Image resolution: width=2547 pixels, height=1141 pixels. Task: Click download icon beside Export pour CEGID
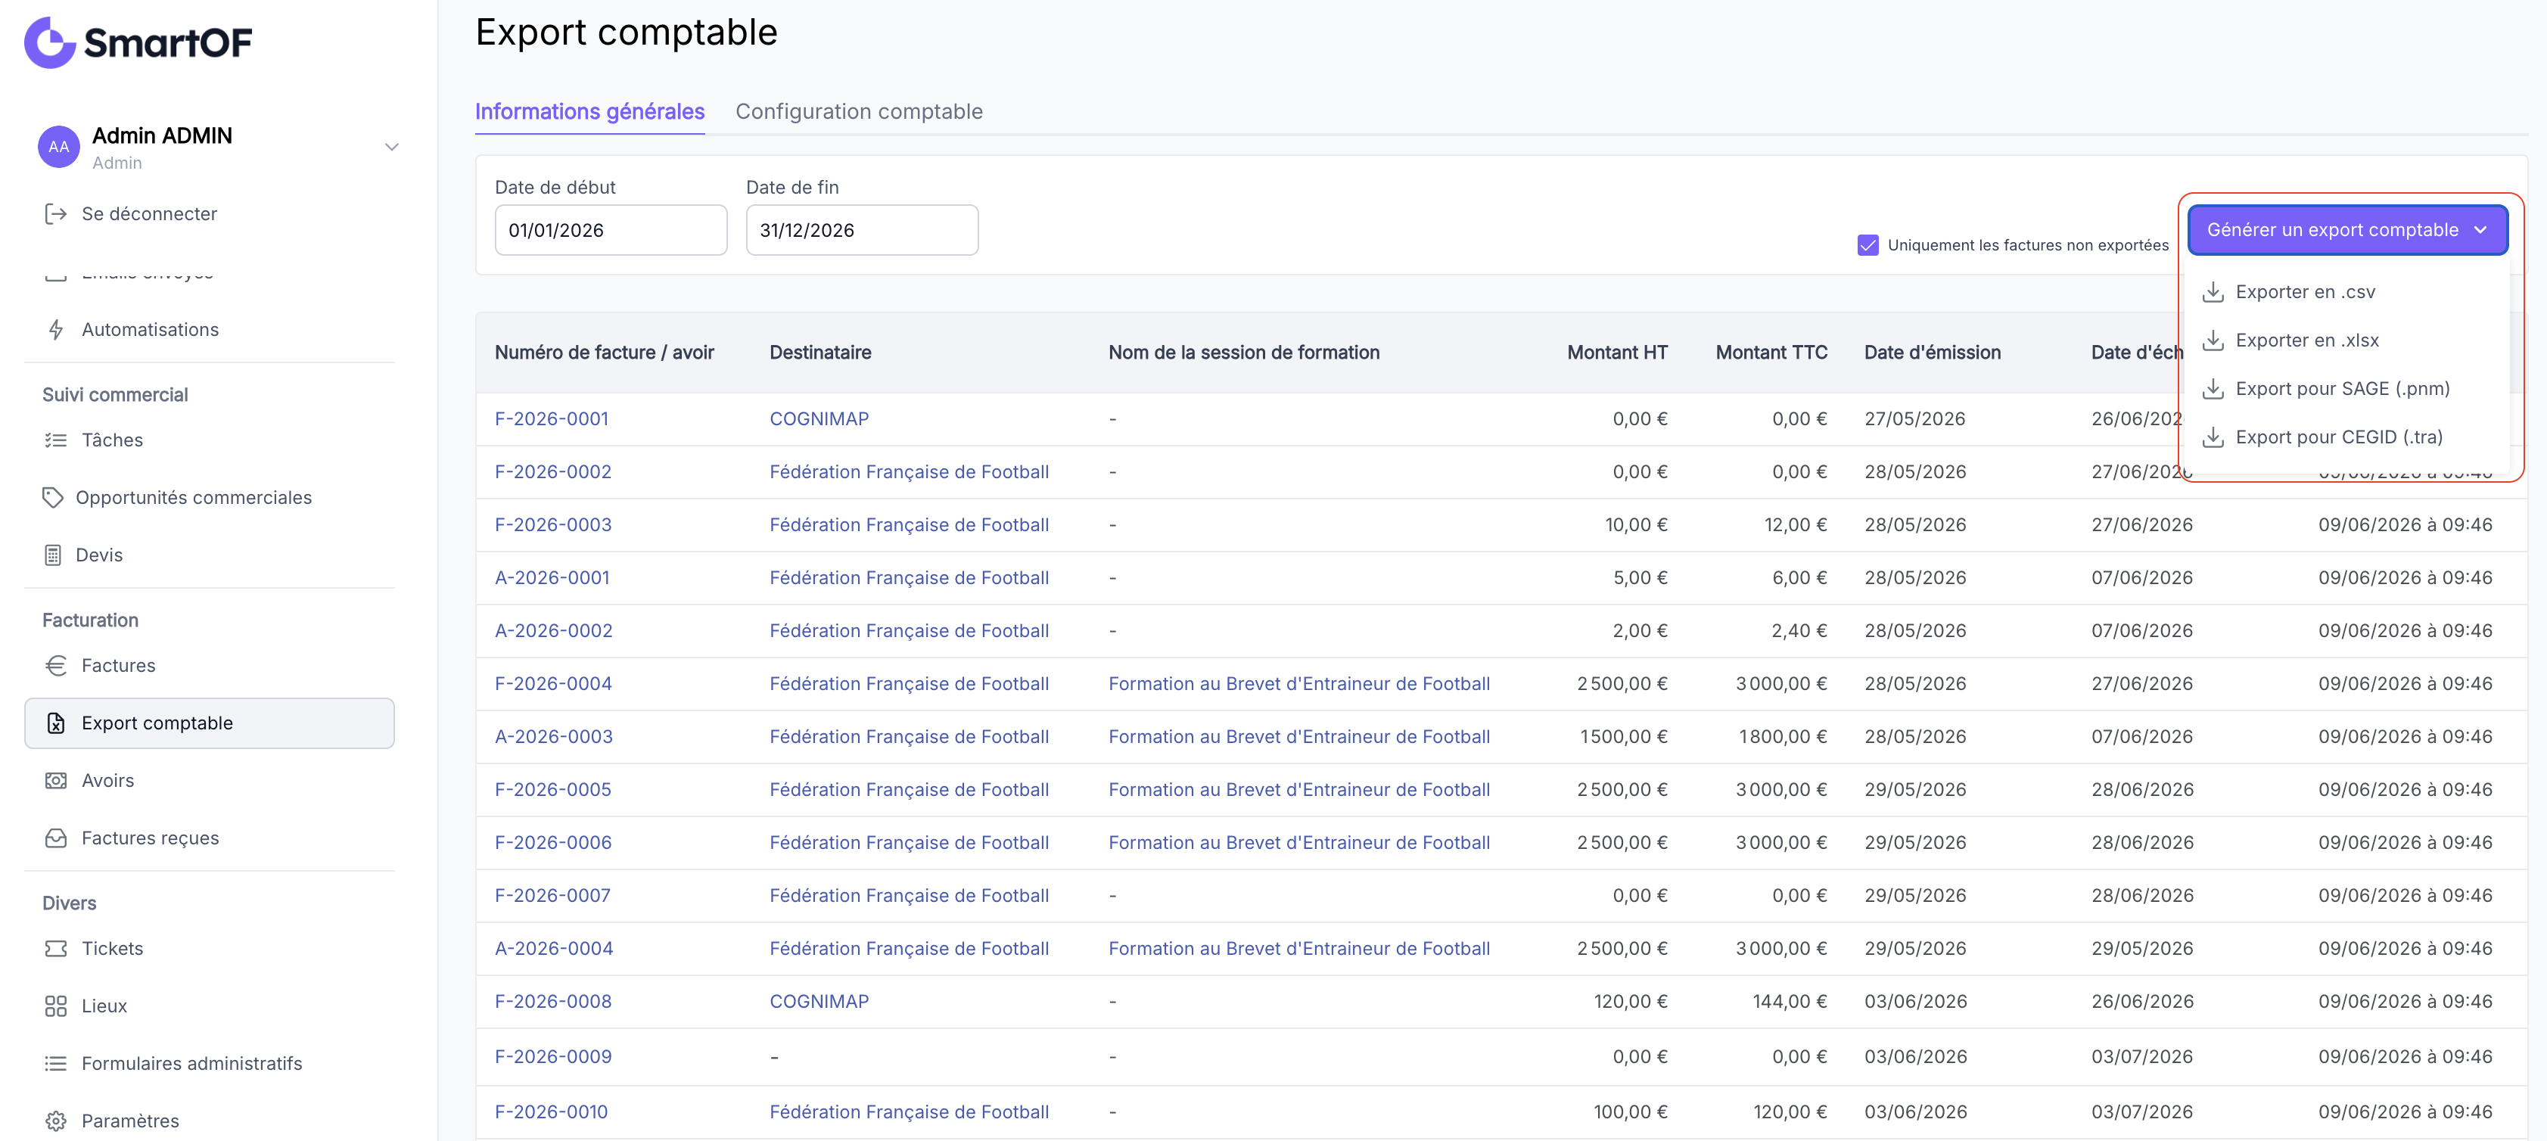[x=2213, y=437]
